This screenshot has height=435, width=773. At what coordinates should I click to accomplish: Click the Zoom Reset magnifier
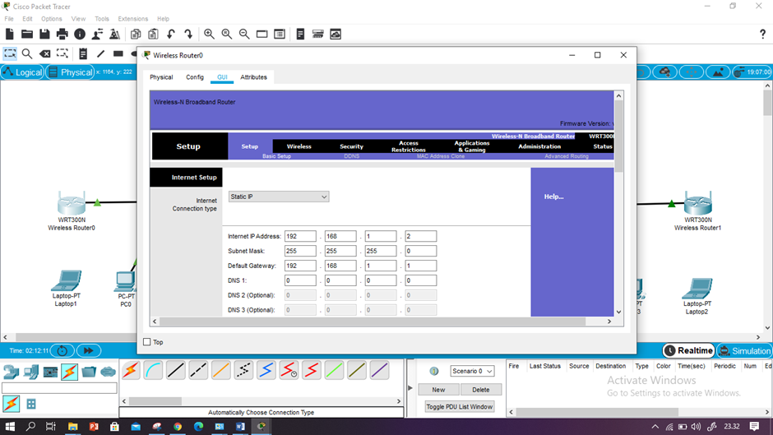click(x=227, y=34)
